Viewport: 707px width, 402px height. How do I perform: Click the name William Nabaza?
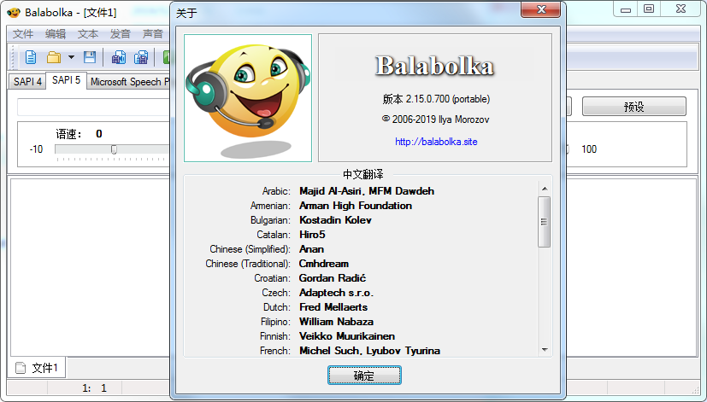point(336,322)
